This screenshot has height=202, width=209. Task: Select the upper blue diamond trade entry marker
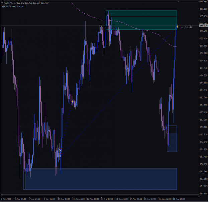61,150
